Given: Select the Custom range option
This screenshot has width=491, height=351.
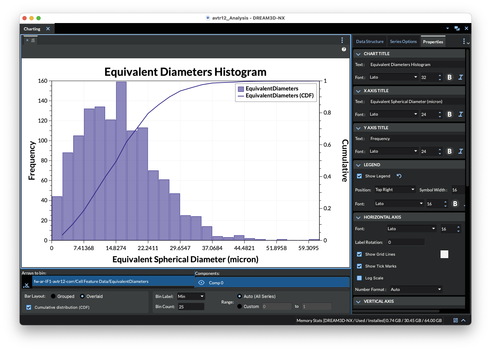Looking at the screenshot, I should [240, 306].
